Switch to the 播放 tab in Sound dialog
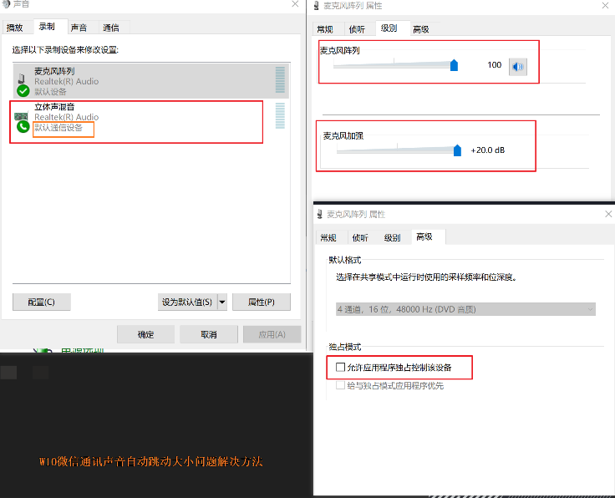The height and width of the screenshot is (498, 615). coord(15,28)
